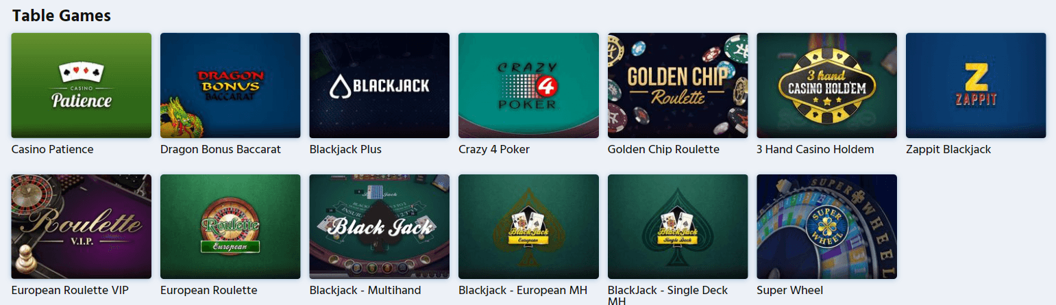The height and width of the screenshot is (305, 1056).
Task: Click the Crazy 4 Poker caption text
Action: [494, 149]
